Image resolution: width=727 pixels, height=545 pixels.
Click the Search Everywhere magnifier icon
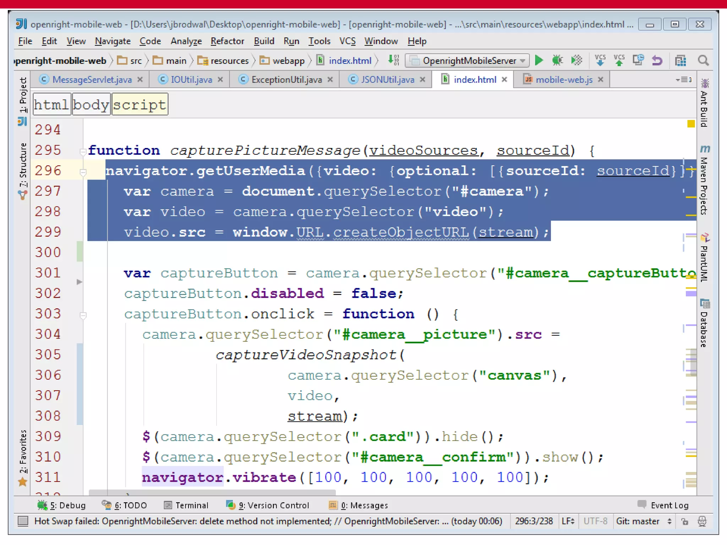703,60
